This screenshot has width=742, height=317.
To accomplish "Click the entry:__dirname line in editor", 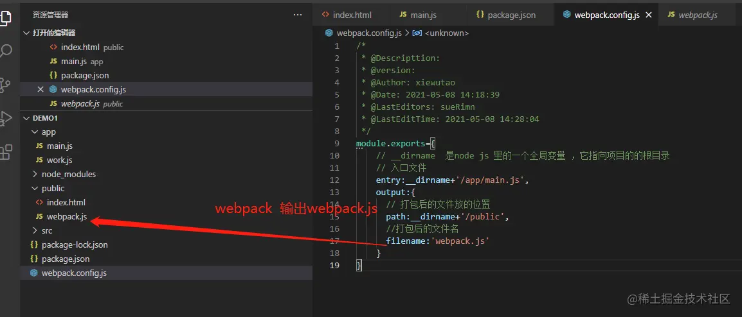I will tap(452, 180).
